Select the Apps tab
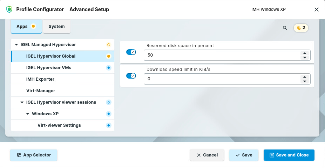Screen dimensions: 325x168 tap(22, 27)
